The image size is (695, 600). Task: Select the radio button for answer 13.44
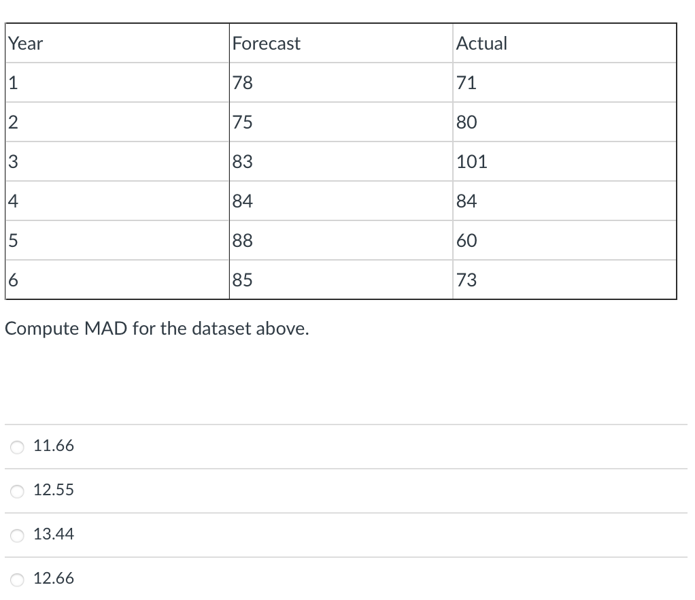click(x=17, y=535)
